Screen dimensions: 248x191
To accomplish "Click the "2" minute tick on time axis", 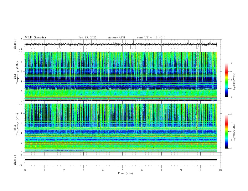I will (x=64, y=170).
